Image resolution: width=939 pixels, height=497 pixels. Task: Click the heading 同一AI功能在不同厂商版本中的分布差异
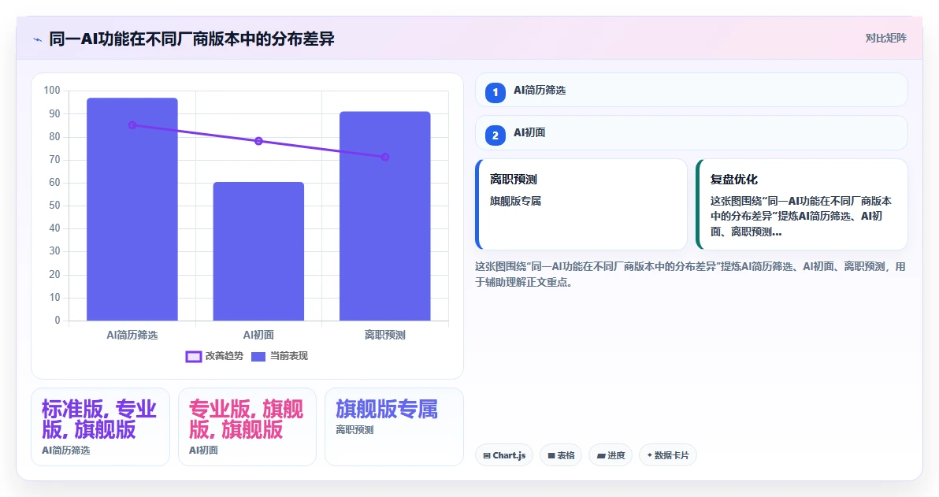[x=191, y=39]
